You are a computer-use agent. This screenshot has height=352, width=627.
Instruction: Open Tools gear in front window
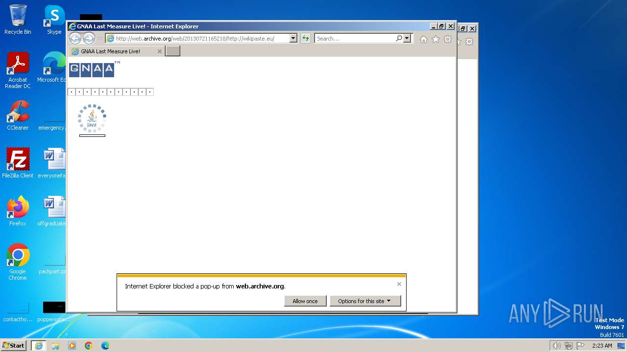point(448,40)
